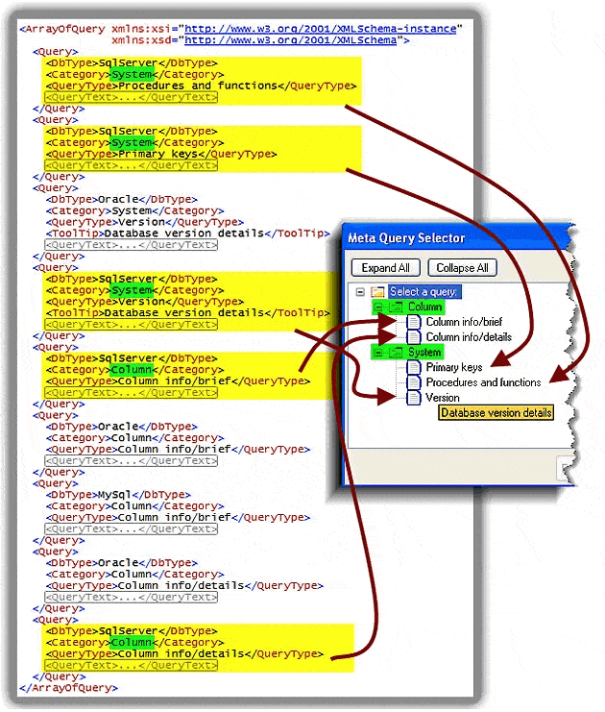The height and width of the screenshot is (712, 605).
Task: Click the closing ArrayOfQuery tag
Action: pos(68,687)
